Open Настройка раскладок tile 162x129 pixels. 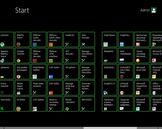click(22, 72)
